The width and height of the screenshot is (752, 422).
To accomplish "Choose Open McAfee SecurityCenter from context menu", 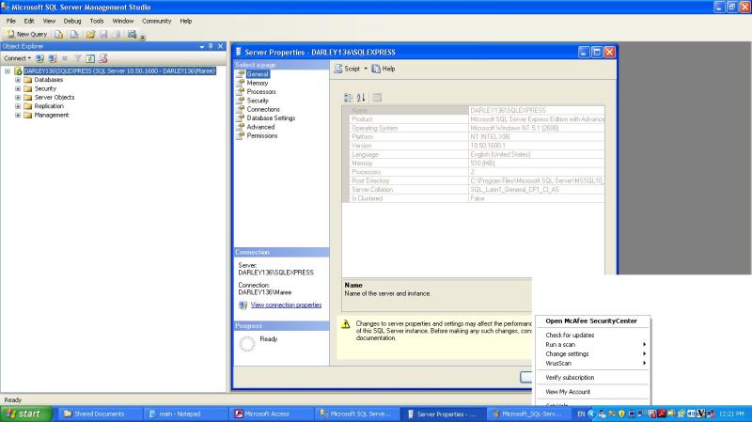I will pyautogui.click(x=591, y=321).
